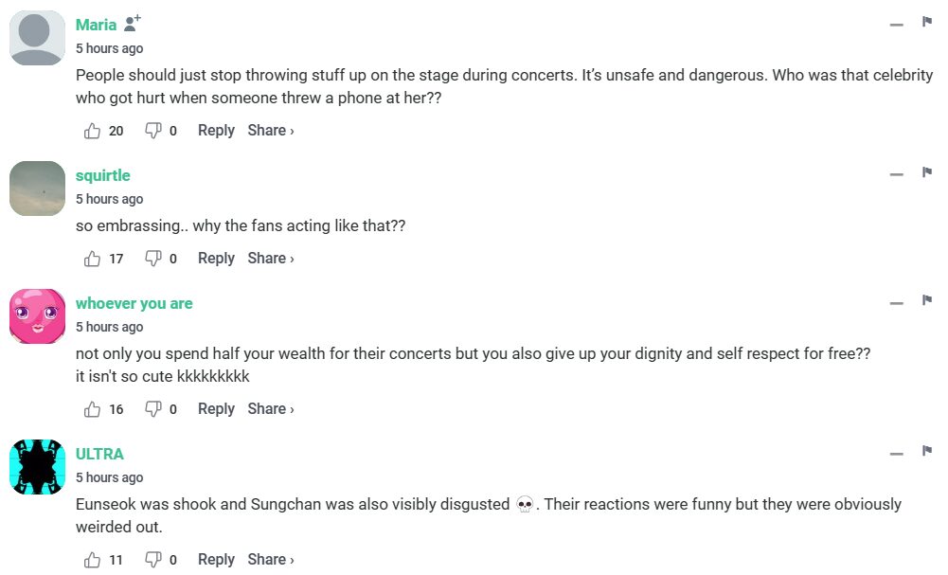Viewport: 948px width, 575px height.
Task: Reply to Maria's comment
Action: [x=216, y=131]
